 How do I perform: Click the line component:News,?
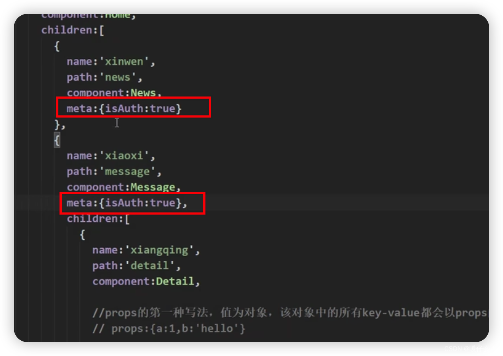(114, 93)
